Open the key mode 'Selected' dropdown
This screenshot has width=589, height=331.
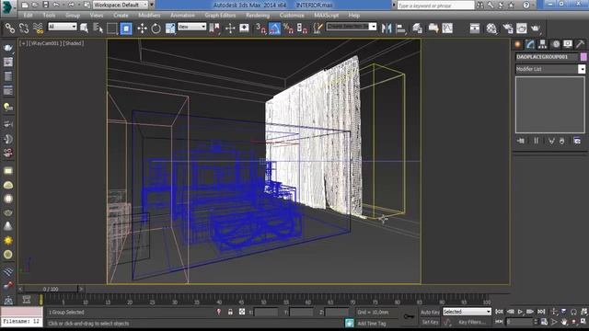pyautogui.click(x=467, y=312)
